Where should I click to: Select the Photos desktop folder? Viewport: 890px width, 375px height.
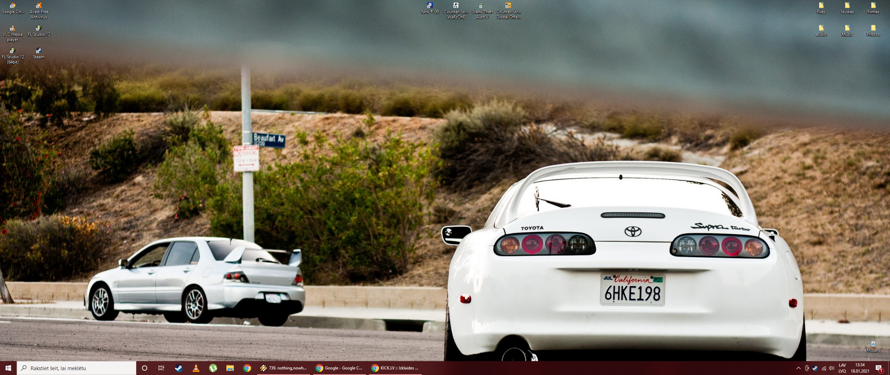pos(873,31)
